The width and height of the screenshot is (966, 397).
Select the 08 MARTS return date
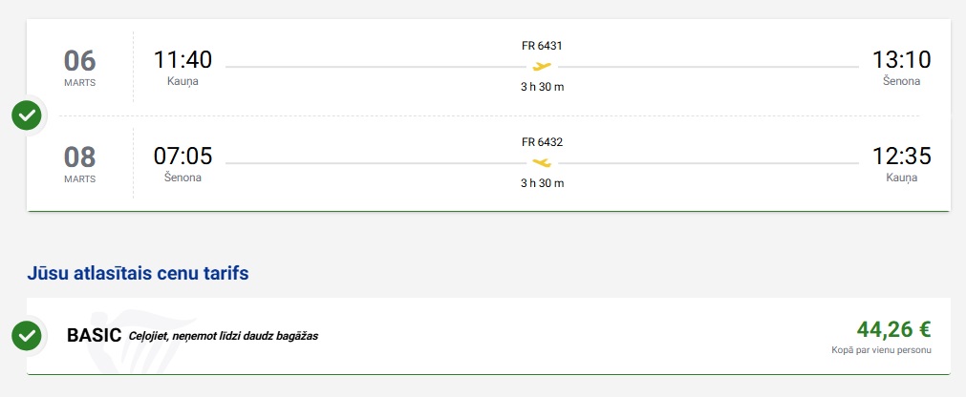[x=80, y=162]
